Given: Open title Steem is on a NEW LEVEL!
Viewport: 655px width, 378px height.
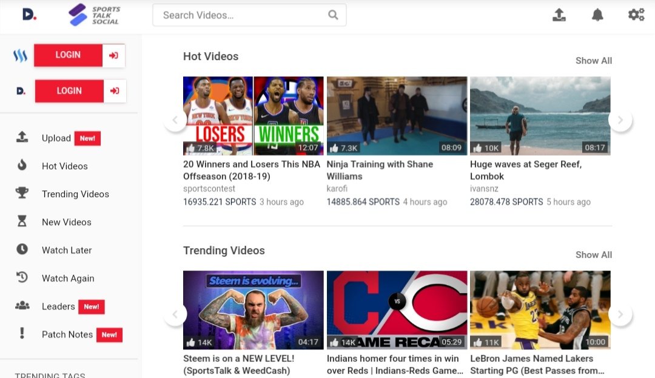Looking at the screenshot, I should click(x=238, y=364).
